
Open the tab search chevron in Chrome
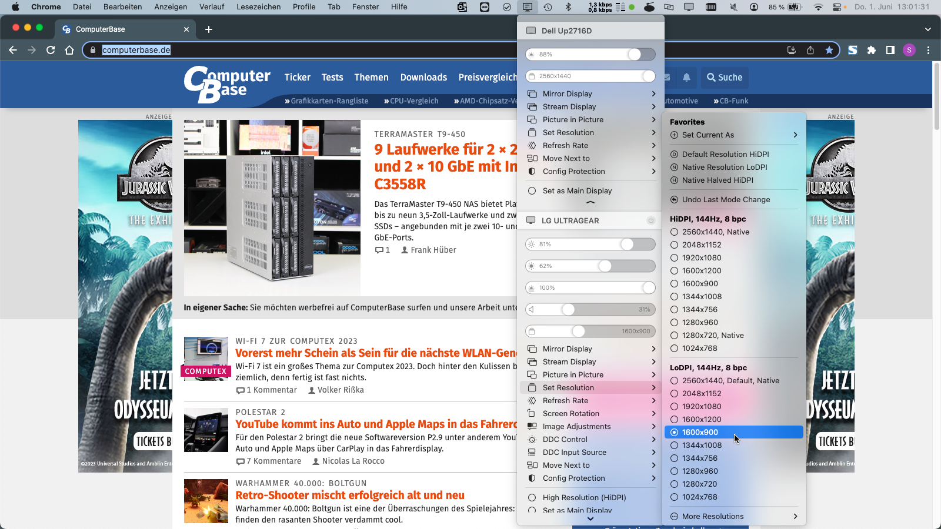click(x=928, y=29)
